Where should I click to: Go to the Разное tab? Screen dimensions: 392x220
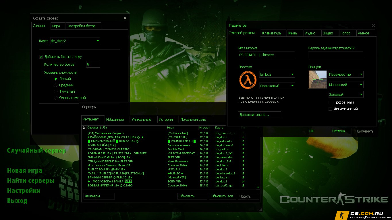[x=366, y=33]
